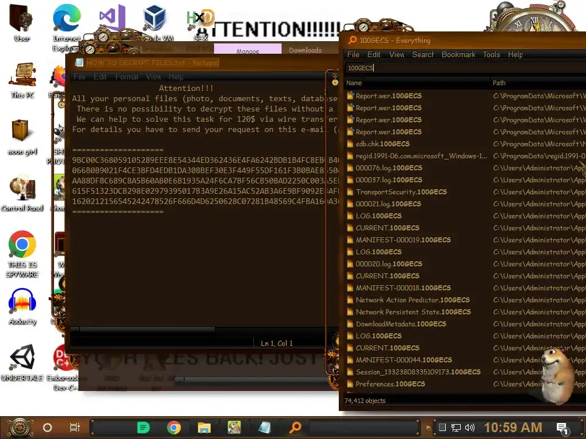Select the 000020.log.100GECS result
Image resolution: width=586 pixels, height=439 pixels.
coord(465,264)
